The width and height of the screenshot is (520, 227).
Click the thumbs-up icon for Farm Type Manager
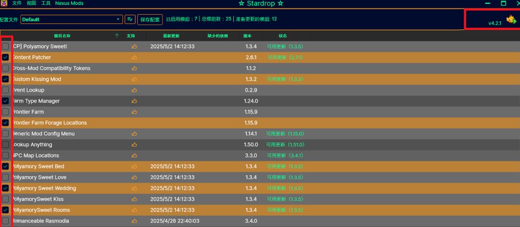pyautogui.click(x=134, y=101)
